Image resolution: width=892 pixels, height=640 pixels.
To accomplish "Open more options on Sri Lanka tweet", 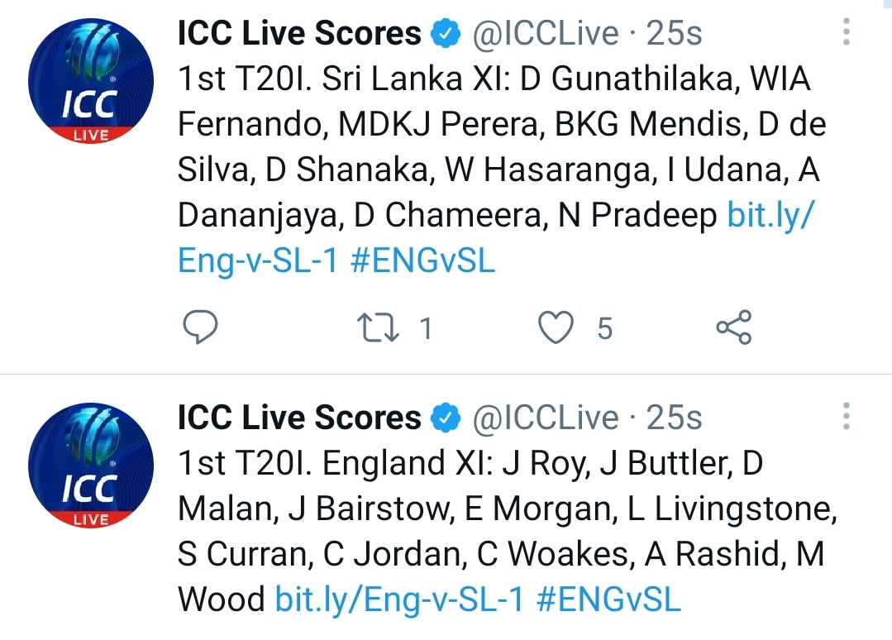I will [846, 32].
